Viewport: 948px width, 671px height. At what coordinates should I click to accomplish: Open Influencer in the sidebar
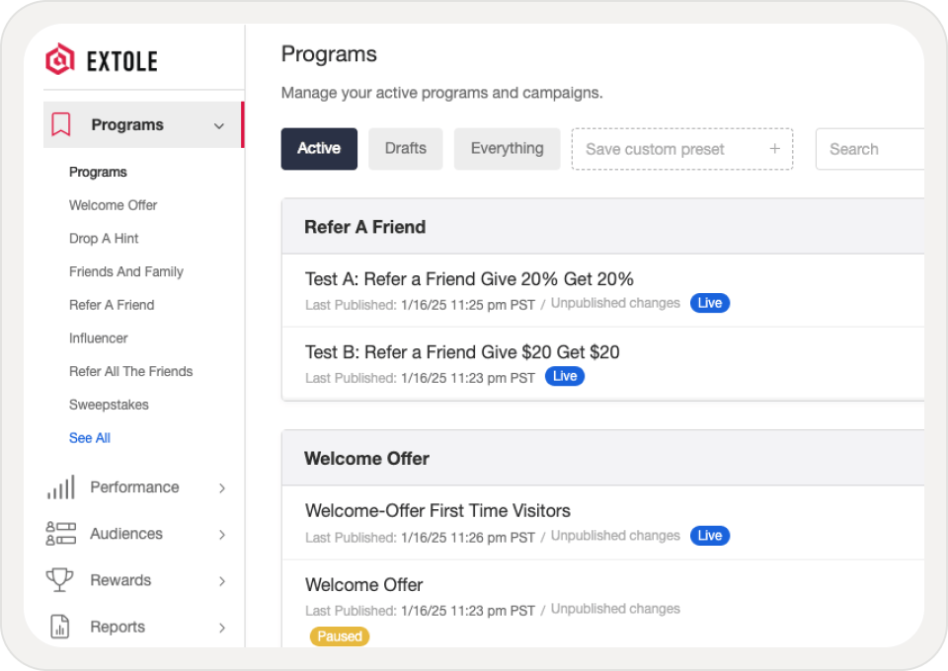pyautogui.click(x=98, y=338)
